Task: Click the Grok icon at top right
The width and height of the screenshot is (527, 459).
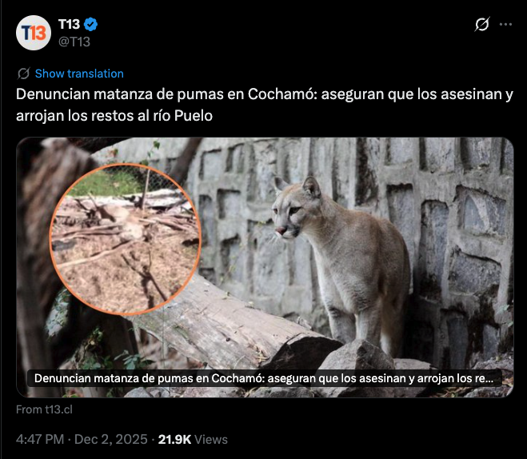Action: point(482,24)
